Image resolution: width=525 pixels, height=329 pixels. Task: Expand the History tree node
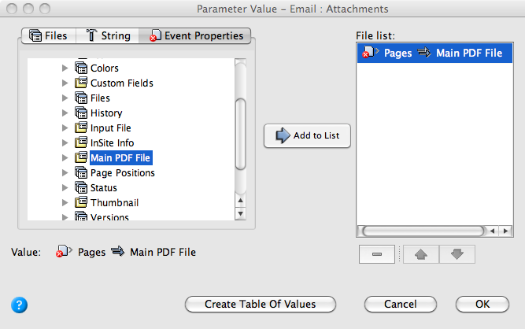tap(65, 113)
